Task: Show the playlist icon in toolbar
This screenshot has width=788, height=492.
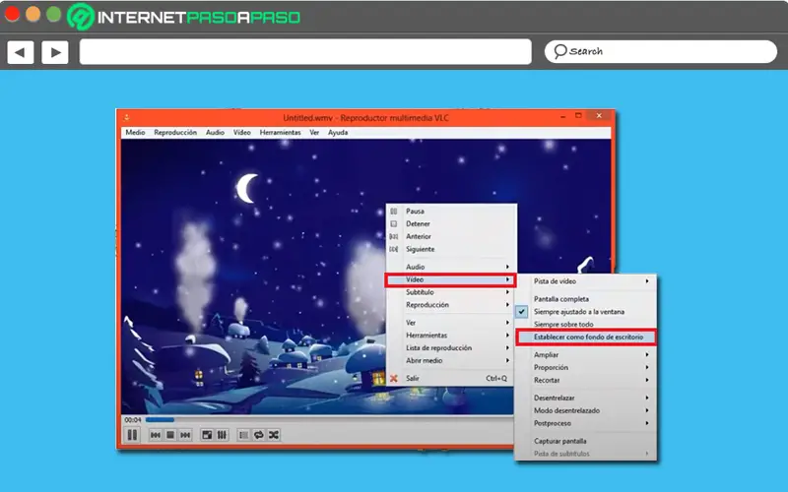Action: coord(243,435)
